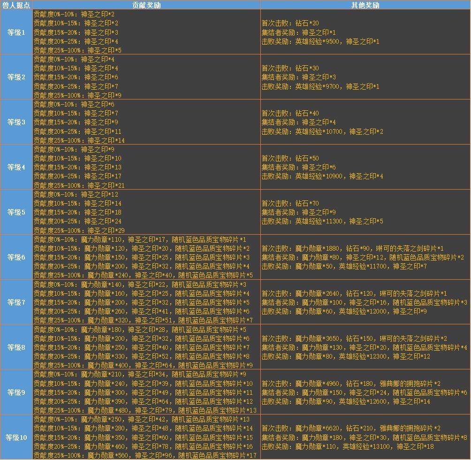
Task: Click the 贡献奖励 column header
Action: click(x=146, y=5)
